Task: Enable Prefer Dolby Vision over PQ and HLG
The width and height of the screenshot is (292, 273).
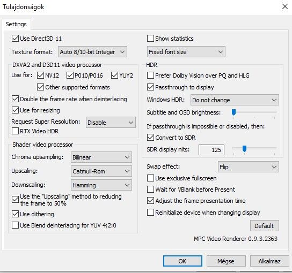Action: pyautogui.click(x=150, y=75)
